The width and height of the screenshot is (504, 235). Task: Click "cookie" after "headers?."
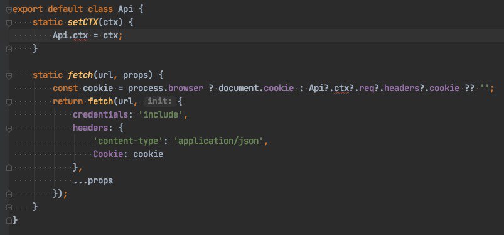[x=444, y=89]
